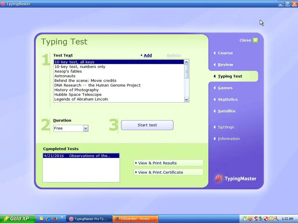Select 'DNA Research -- the Human Genome Project'
The image size is (298, 223).
pos(119,85)
